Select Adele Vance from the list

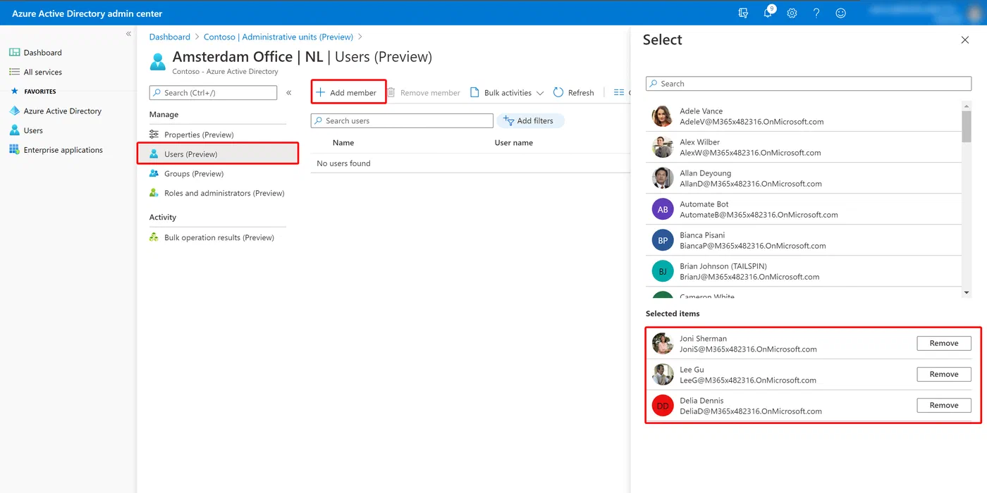tap(804, 116)
